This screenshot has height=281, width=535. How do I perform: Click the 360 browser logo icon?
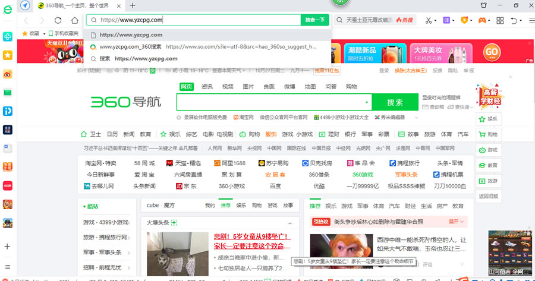(8, 9)
